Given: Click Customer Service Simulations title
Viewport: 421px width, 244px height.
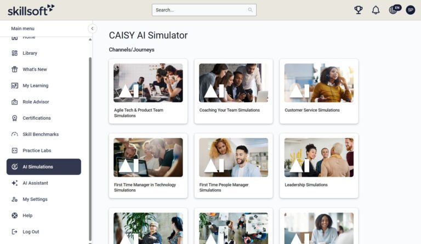Looking at the screenshot, I should pyautogui.click(x=312, y=110).
